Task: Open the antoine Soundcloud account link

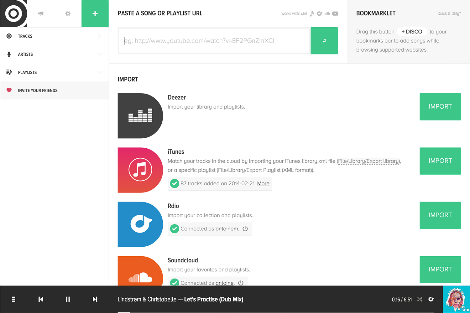Action: point(224,283)
